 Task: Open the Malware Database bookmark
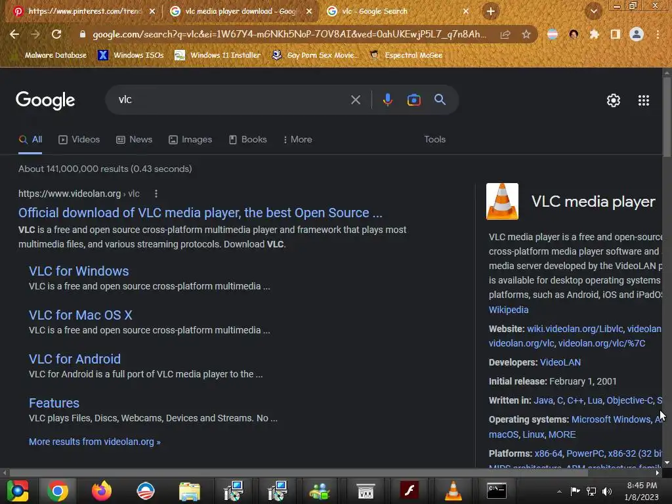tap(51, 55)
